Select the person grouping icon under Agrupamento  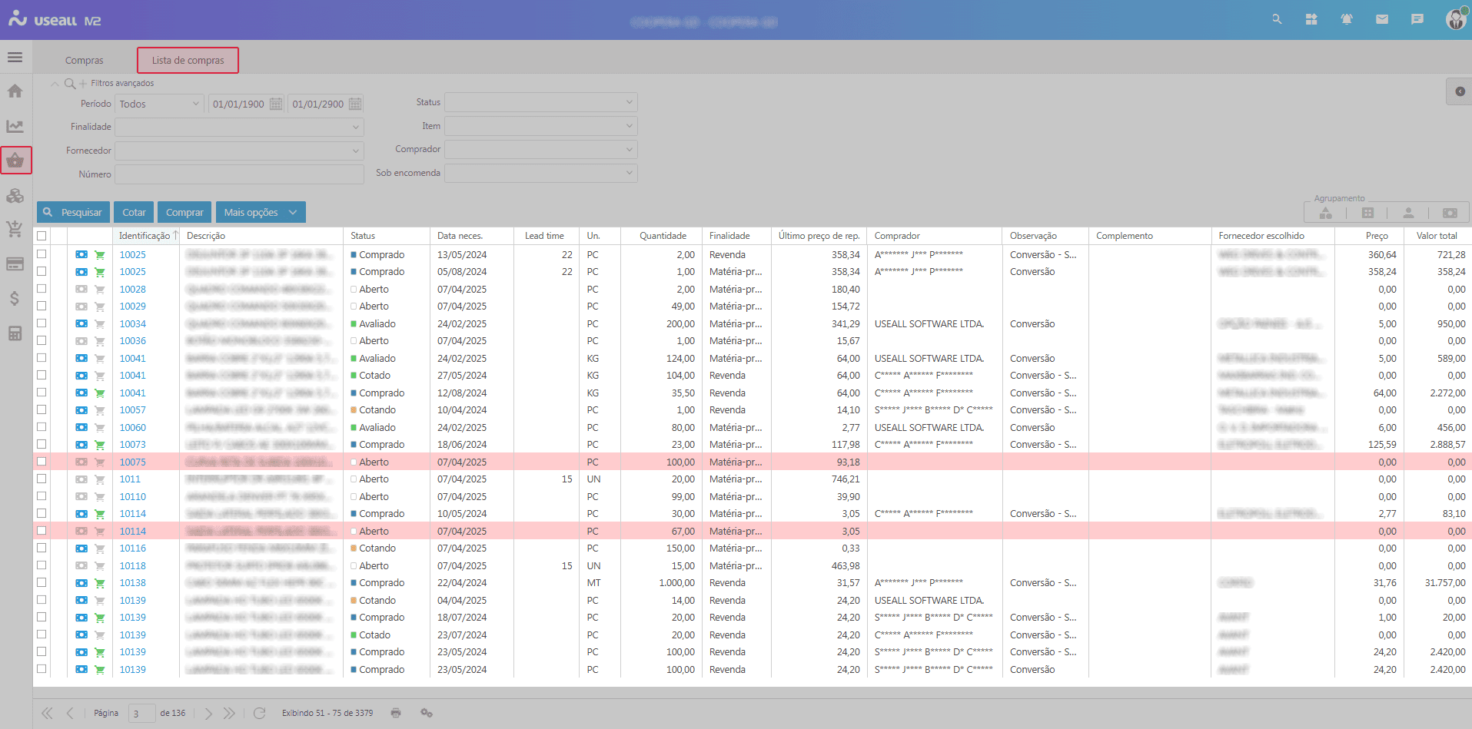[1407, 212]
